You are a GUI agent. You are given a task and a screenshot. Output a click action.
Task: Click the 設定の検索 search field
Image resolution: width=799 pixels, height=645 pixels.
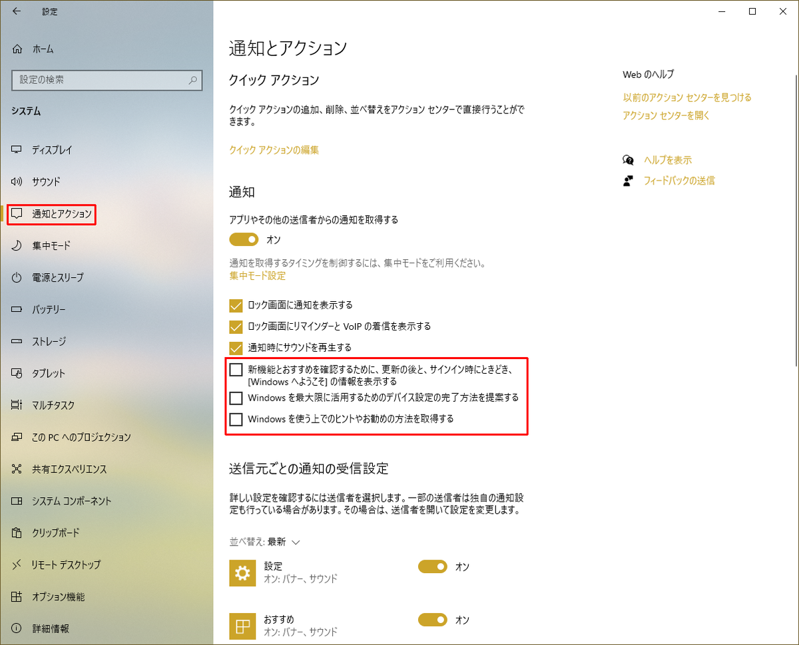tap(107, 80)
